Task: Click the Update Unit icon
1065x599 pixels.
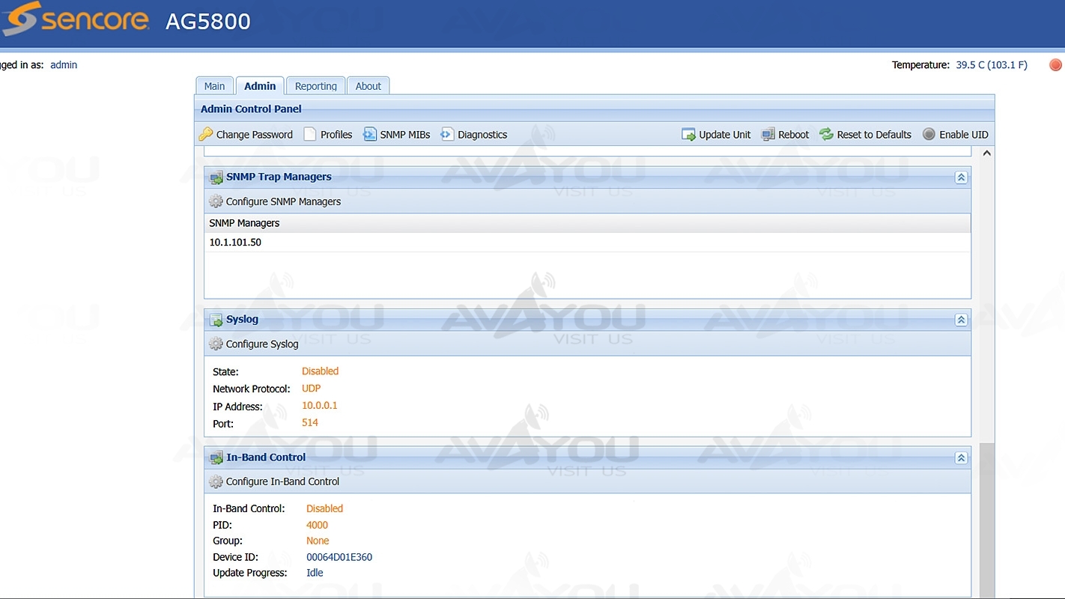Action: pos(688,135)
